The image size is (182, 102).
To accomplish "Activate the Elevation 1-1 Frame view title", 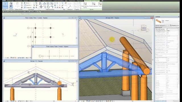I will pos(36,61).
